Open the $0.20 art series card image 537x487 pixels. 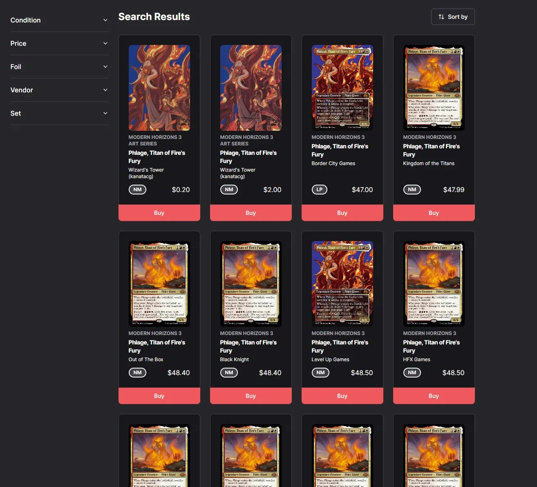pyautogui.click(x=159, y=88)
